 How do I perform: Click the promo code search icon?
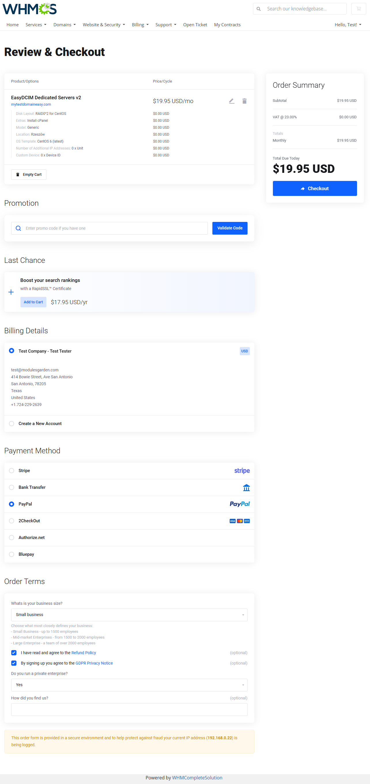point(18,228)
